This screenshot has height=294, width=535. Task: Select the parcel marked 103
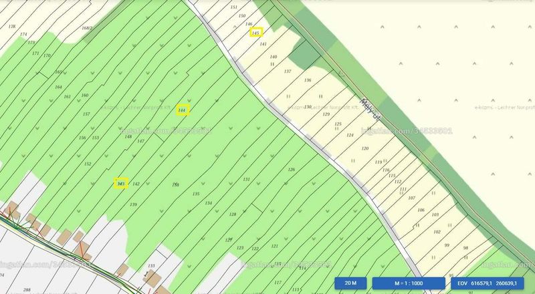435,214
